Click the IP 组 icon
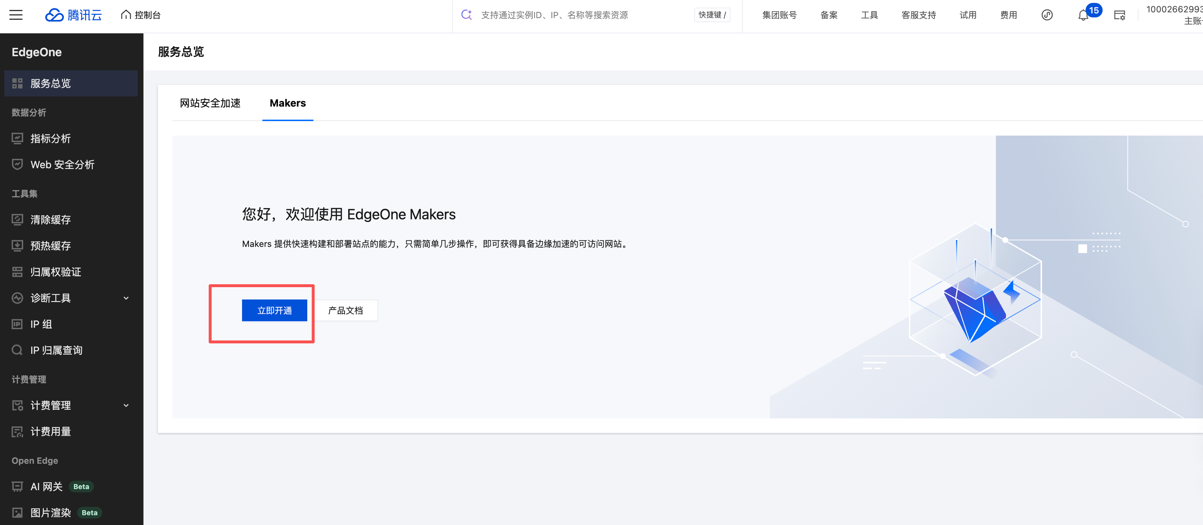This screenshot has width=1203, height=525. click(17, 324)
